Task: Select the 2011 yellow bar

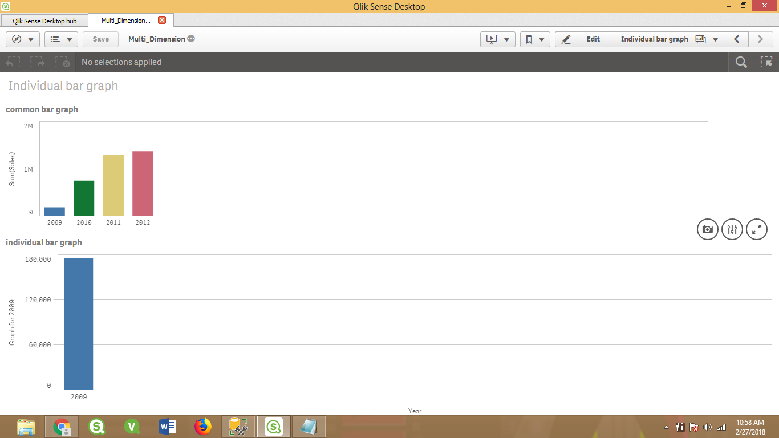Action: (113, 182)
